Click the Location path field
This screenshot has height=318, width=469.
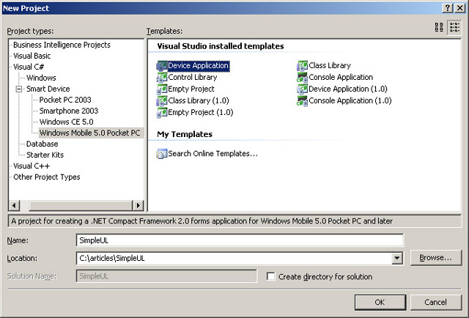click(234, 258)
